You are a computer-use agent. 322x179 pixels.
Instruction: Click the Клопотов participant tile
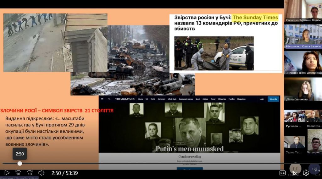coord(313,118)
